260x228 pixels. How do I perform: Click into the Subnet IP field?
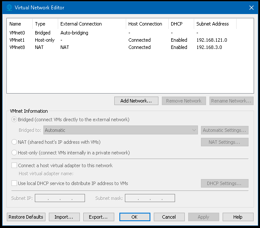(60, 198)
